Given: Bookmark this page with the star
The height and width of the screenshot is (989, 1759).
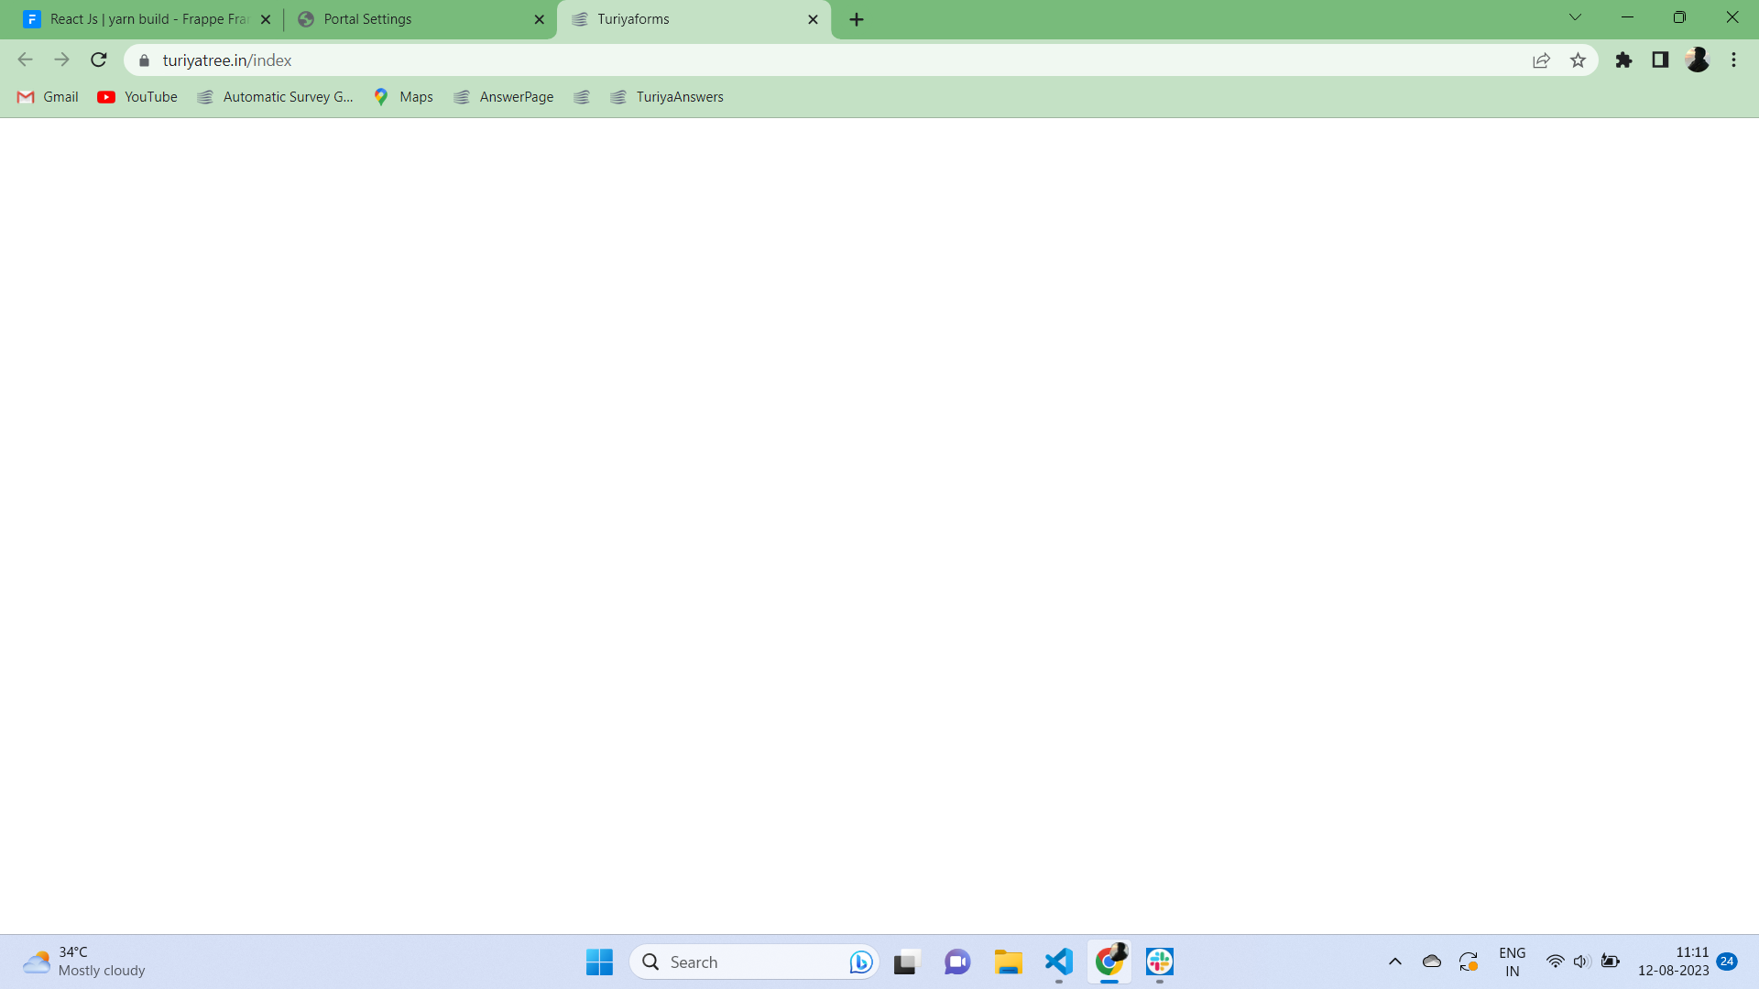Looking at the screenshot, I should [1578, 60].
